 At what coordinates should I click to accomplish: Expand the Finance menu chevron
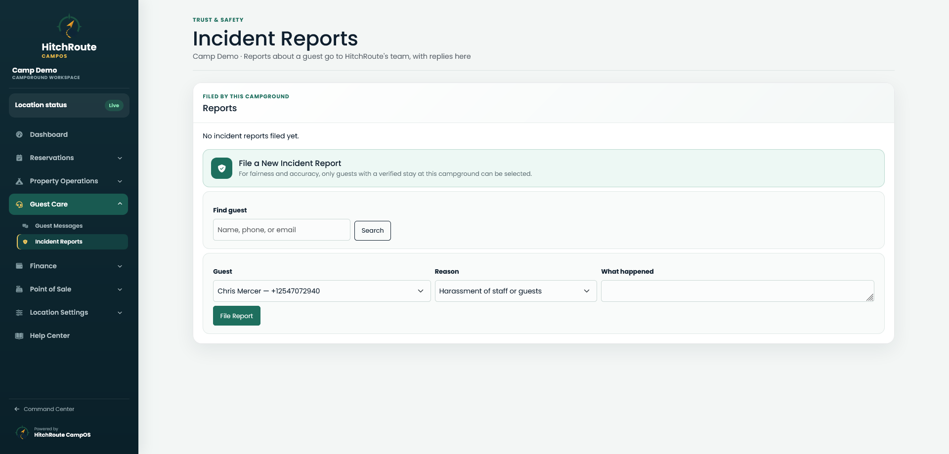pyautogui.click(x=120, y=266)
